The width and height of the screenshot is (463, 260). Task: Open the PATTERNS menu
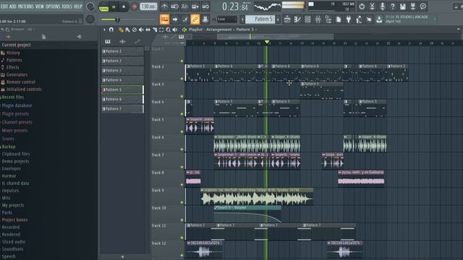(x=26, y=6)
